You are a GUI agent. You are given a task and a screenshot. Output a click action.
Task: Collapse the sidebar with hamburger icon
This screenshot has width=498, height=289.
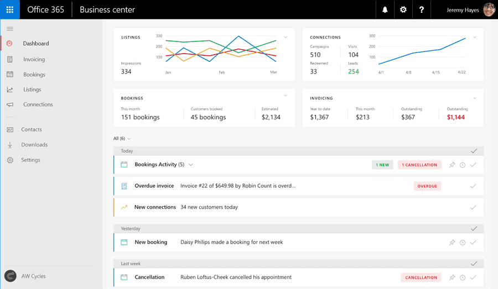click(x=10, y=29)
